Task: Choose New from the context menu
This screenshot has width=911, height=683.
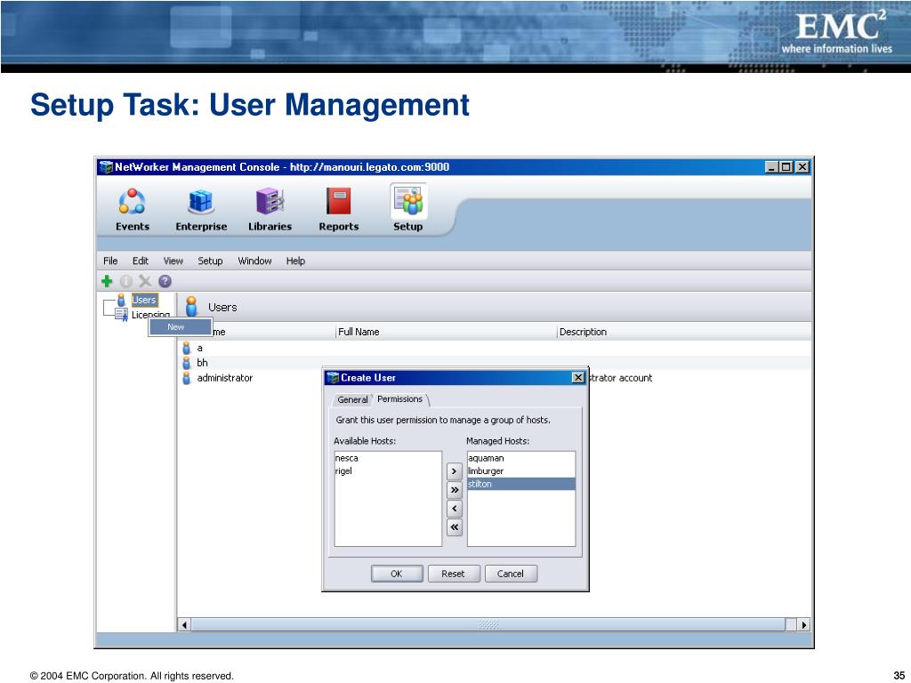Action: pos(180,327)
